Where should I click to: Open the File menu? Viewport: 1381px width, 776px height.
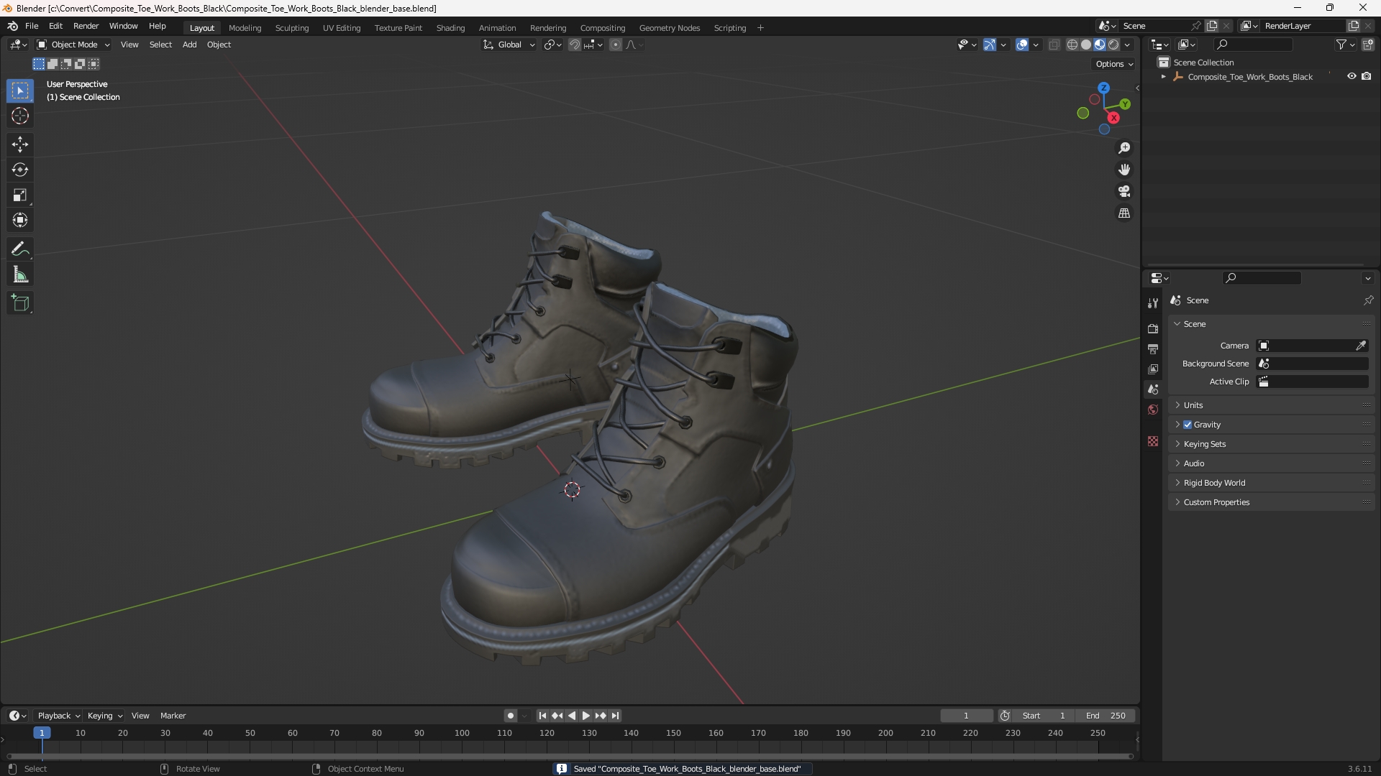(32, 26)
